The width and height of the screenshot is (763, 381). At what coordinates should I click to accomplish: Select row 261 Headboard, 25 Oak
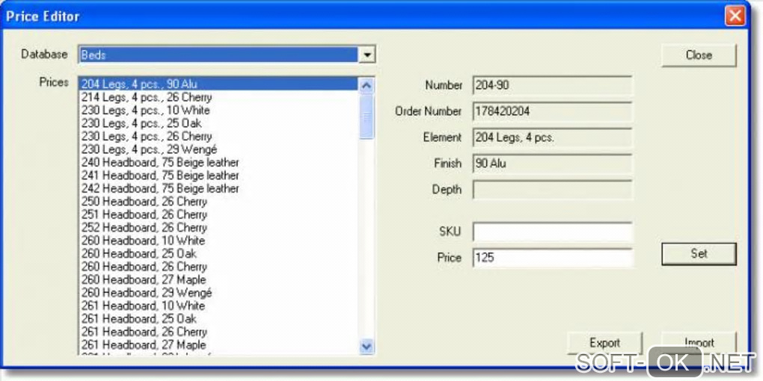[x=219, y=319]
